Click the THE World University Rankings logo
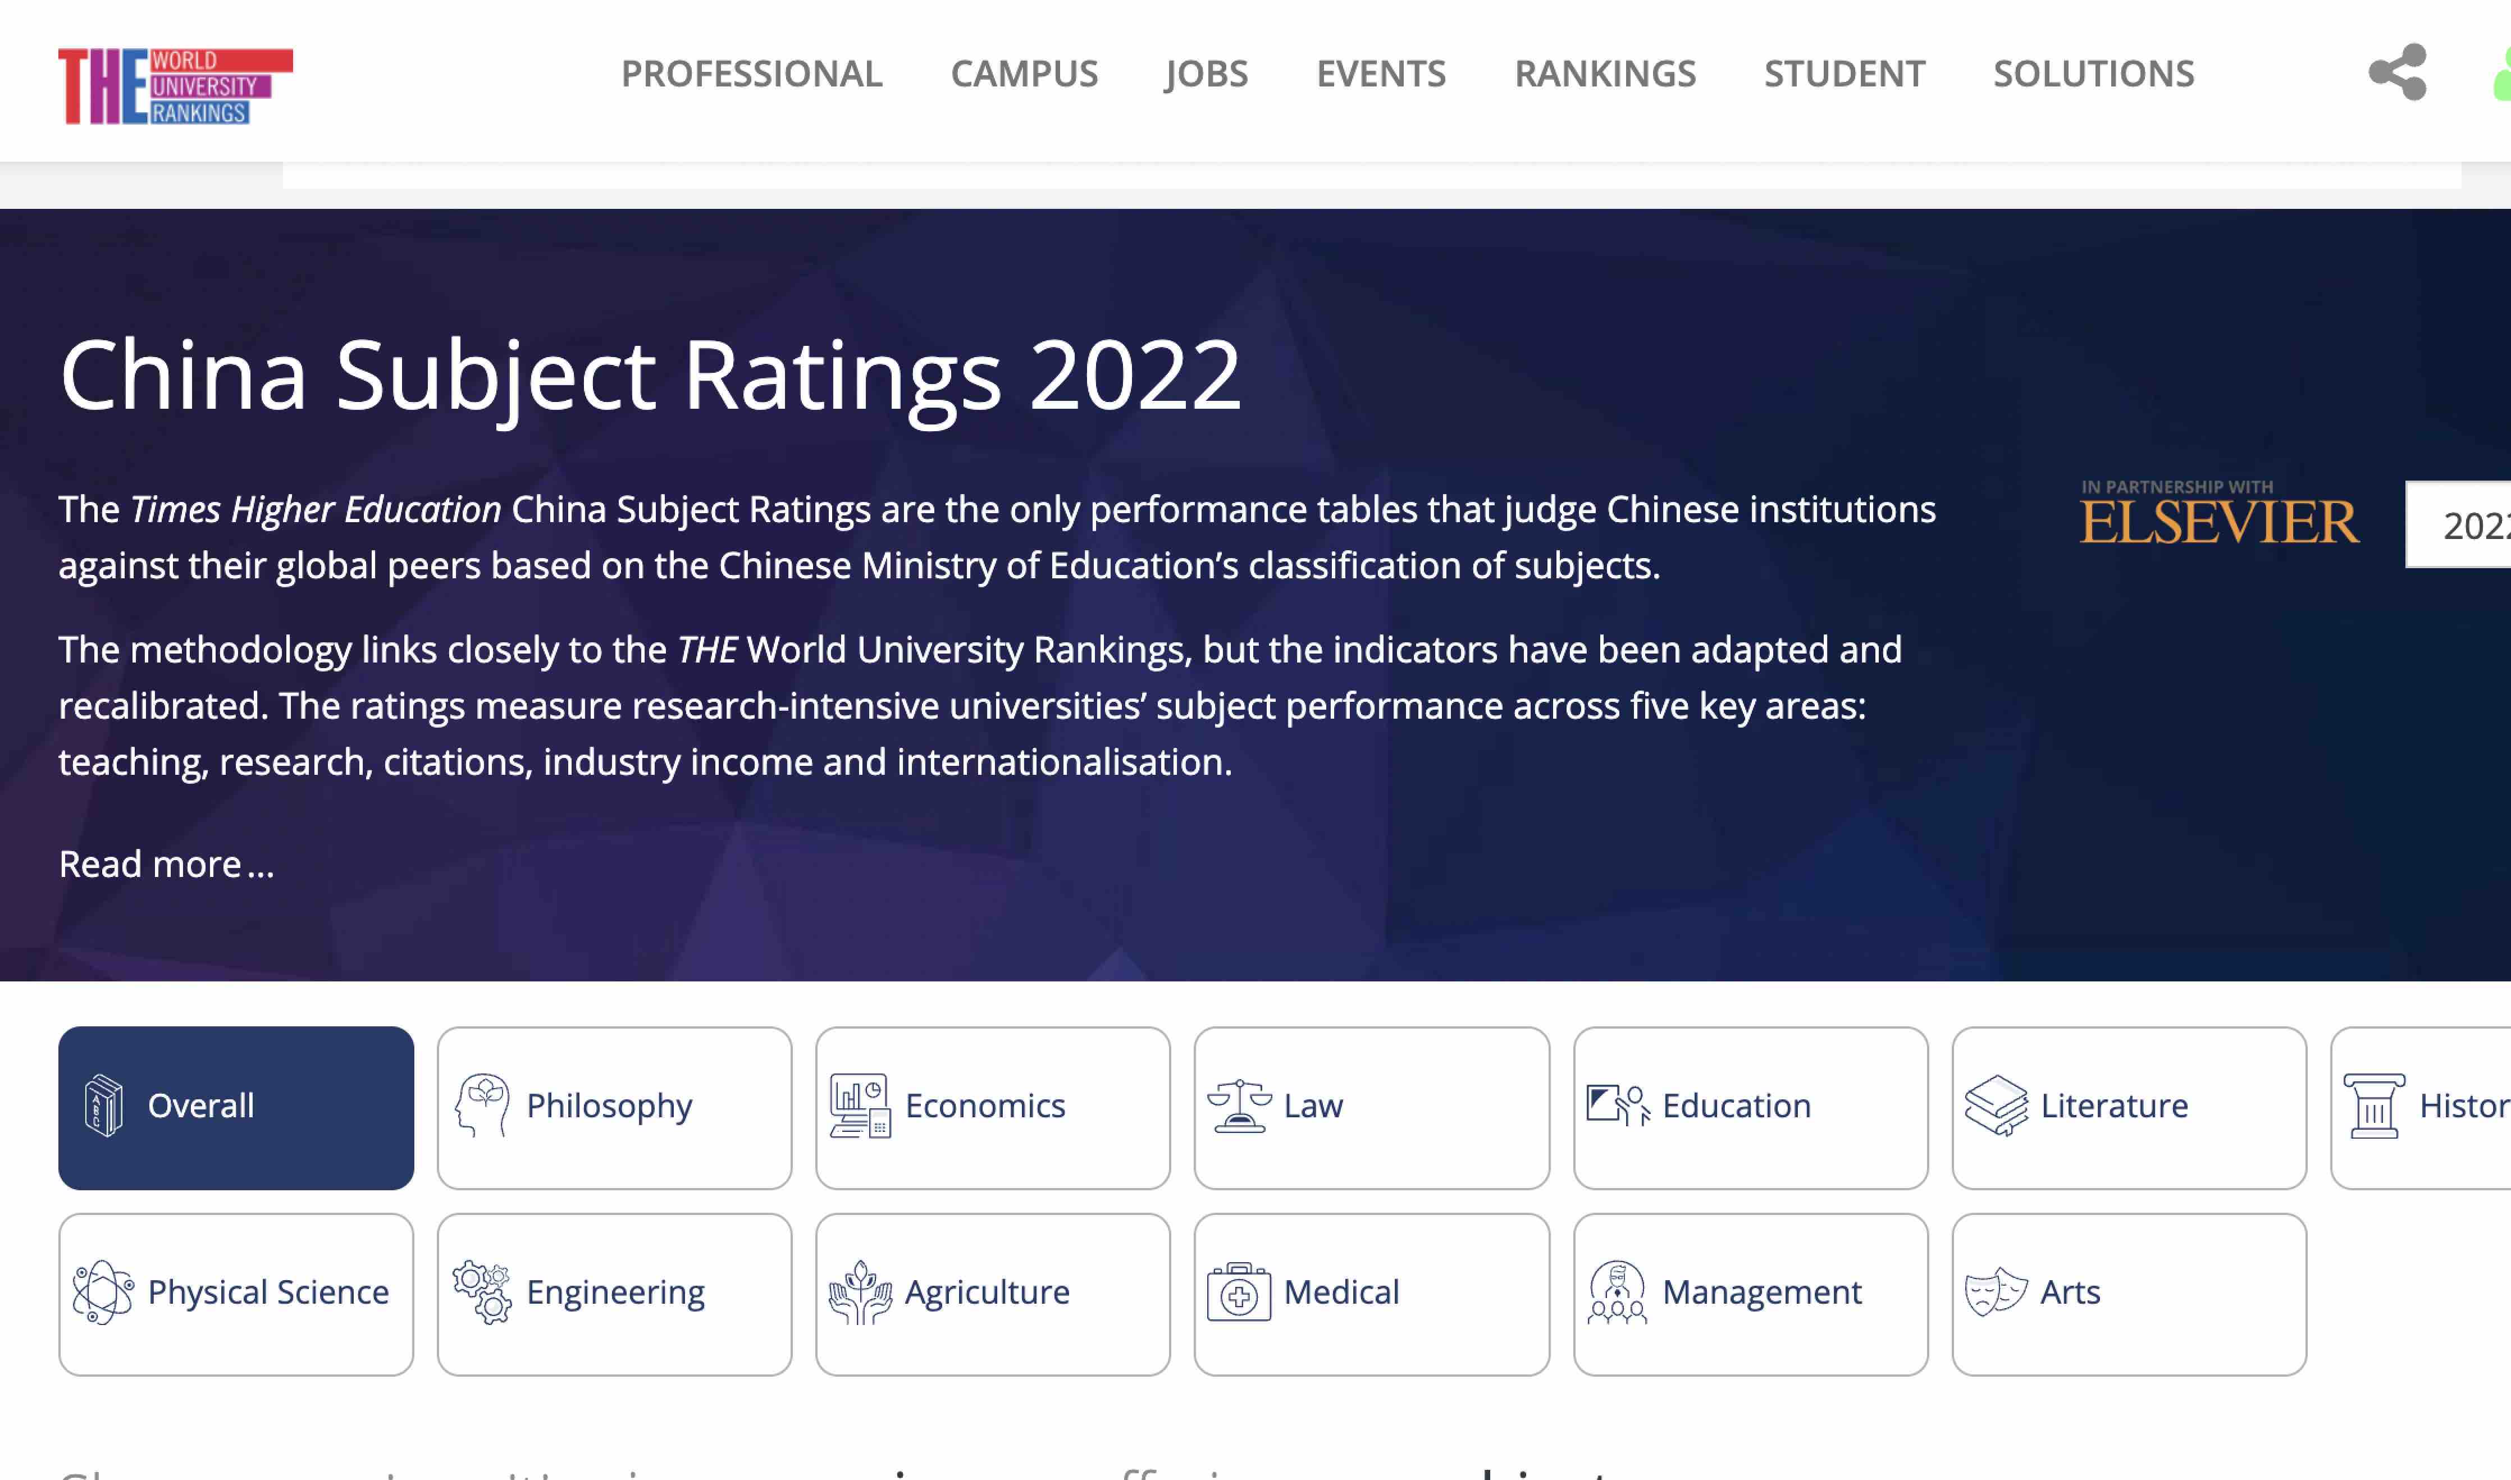The height and width of the screenshot is (1480, 2511). pos(176,86)
